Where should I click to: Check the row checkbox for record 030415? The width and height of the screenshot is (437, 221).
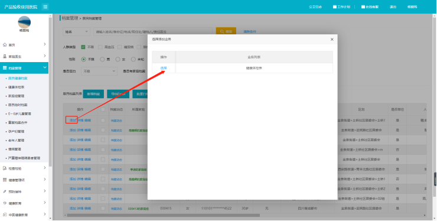(x=103, y=208)
